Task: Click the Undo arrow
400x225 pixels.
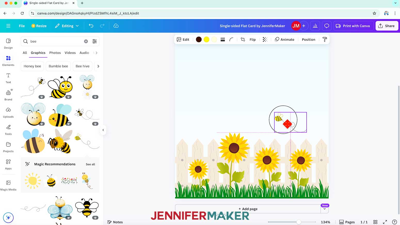Action: pyautogui.click(x=91, y=26)
